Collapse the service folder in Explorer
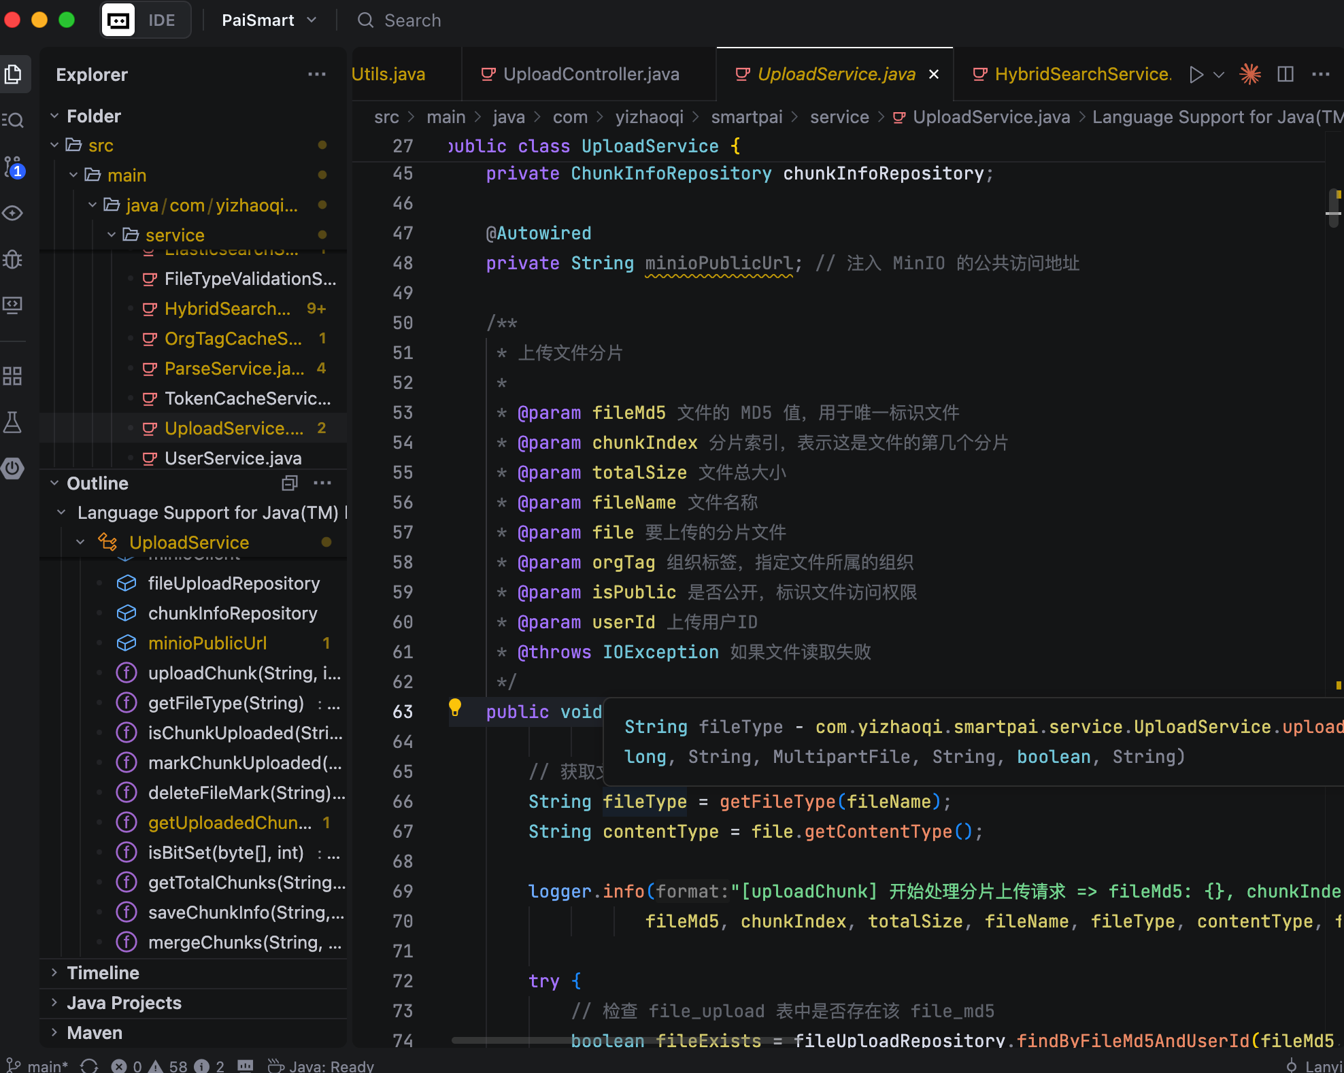Viewport: 1344px width, 1073px height. 112,235
